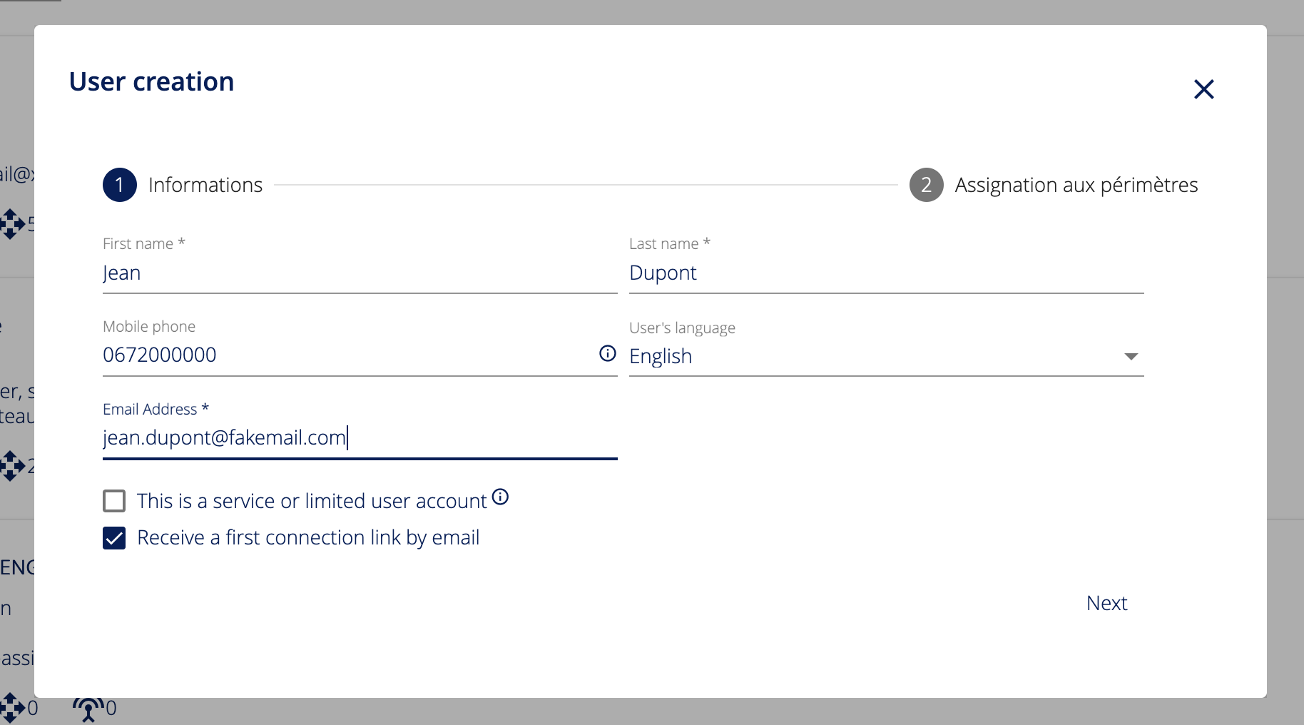Click the step 1 circle icon
Screen dimensions: 1304x725
click(120, 185)
